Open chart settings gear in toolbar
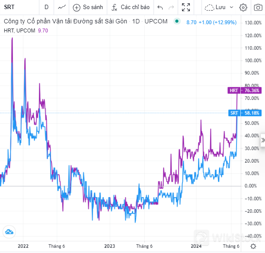This screenshot has height=253, width=265. pyautogui.click(x=243, y=7)
